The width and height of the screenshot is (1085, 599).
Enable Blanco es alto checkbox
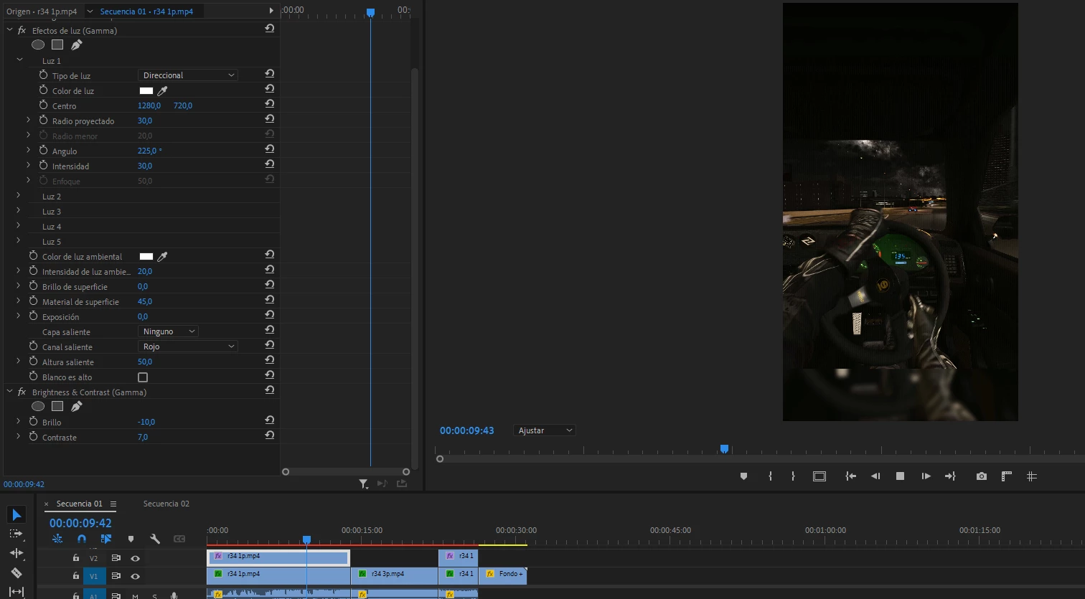coord(143,377)
